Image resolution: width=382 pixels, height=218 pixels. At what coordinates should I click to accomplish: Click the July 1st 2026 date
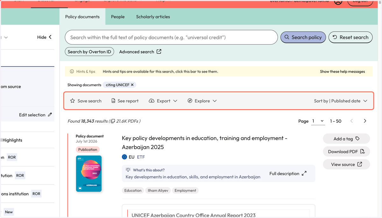pyautogui.click(x=87, y=141)
